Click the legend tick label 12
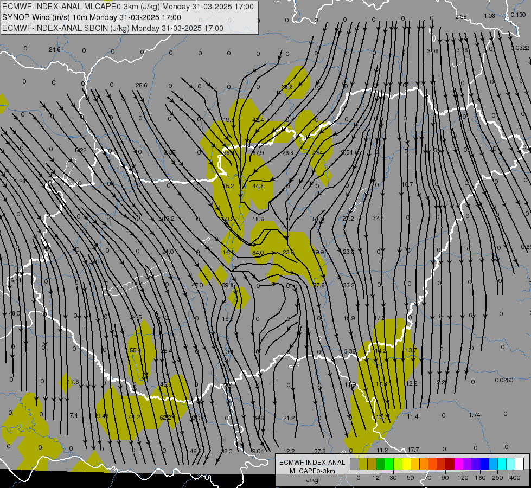This screenshot has width=531, height=488. [x=375, y=478]
